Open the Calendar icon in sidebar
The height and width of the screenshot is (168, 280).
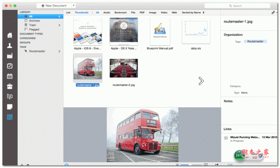point(10,76)
